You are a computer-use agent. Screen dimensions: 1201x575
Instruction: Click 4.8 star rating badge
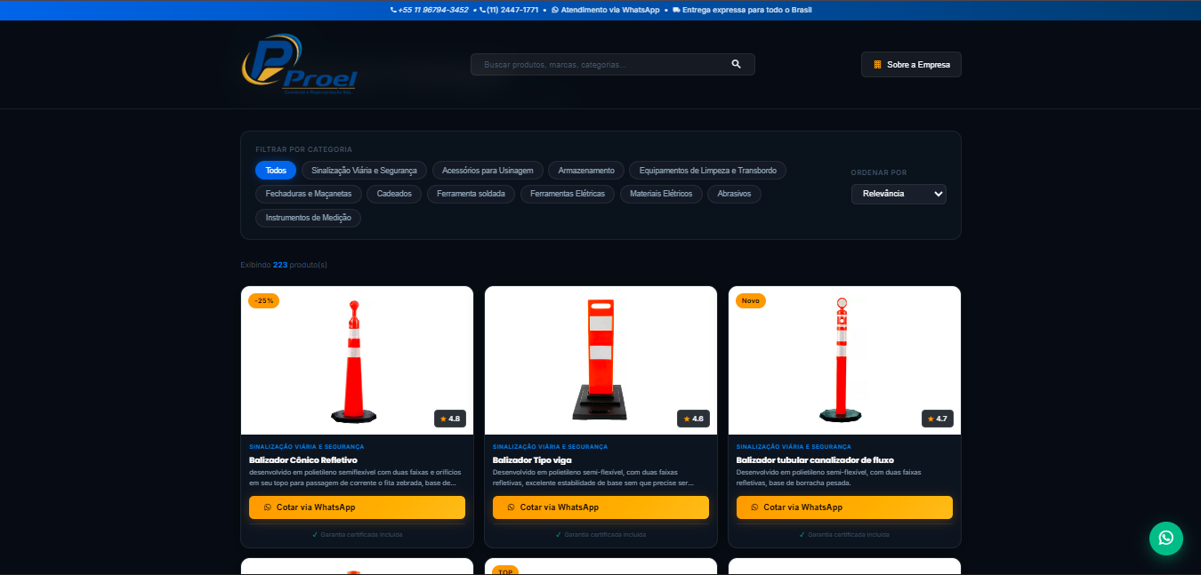pyautogui.click(x=450, y=419)
